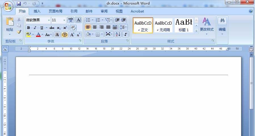
Task: Center text alignment
Action: 95,27
